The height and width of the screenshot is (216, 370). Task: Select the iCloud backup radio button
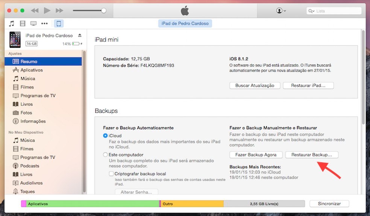[105, 136]
